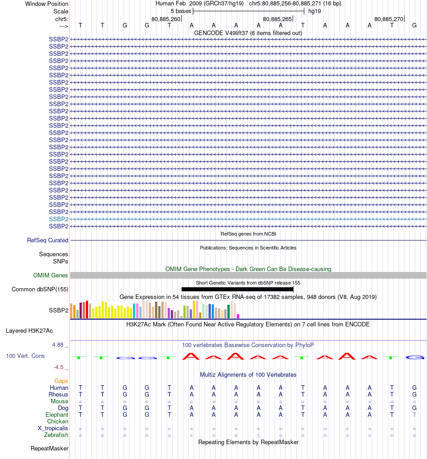Click 'Repeating Elements by RepeatMasker' title
The image size is (427, 459).
click(x=248, y=442)
